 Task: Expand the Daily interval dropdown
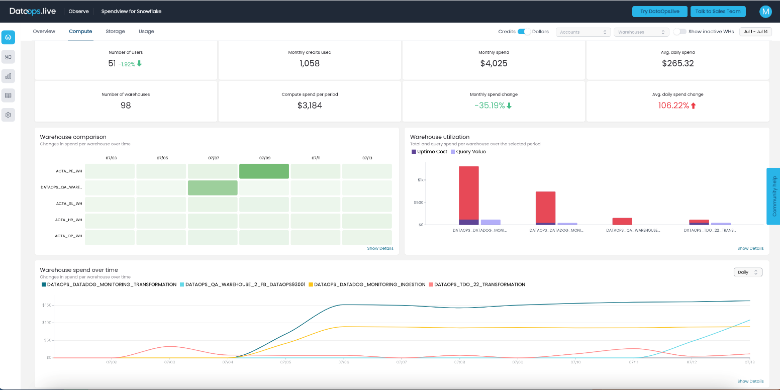pos(747,272)
